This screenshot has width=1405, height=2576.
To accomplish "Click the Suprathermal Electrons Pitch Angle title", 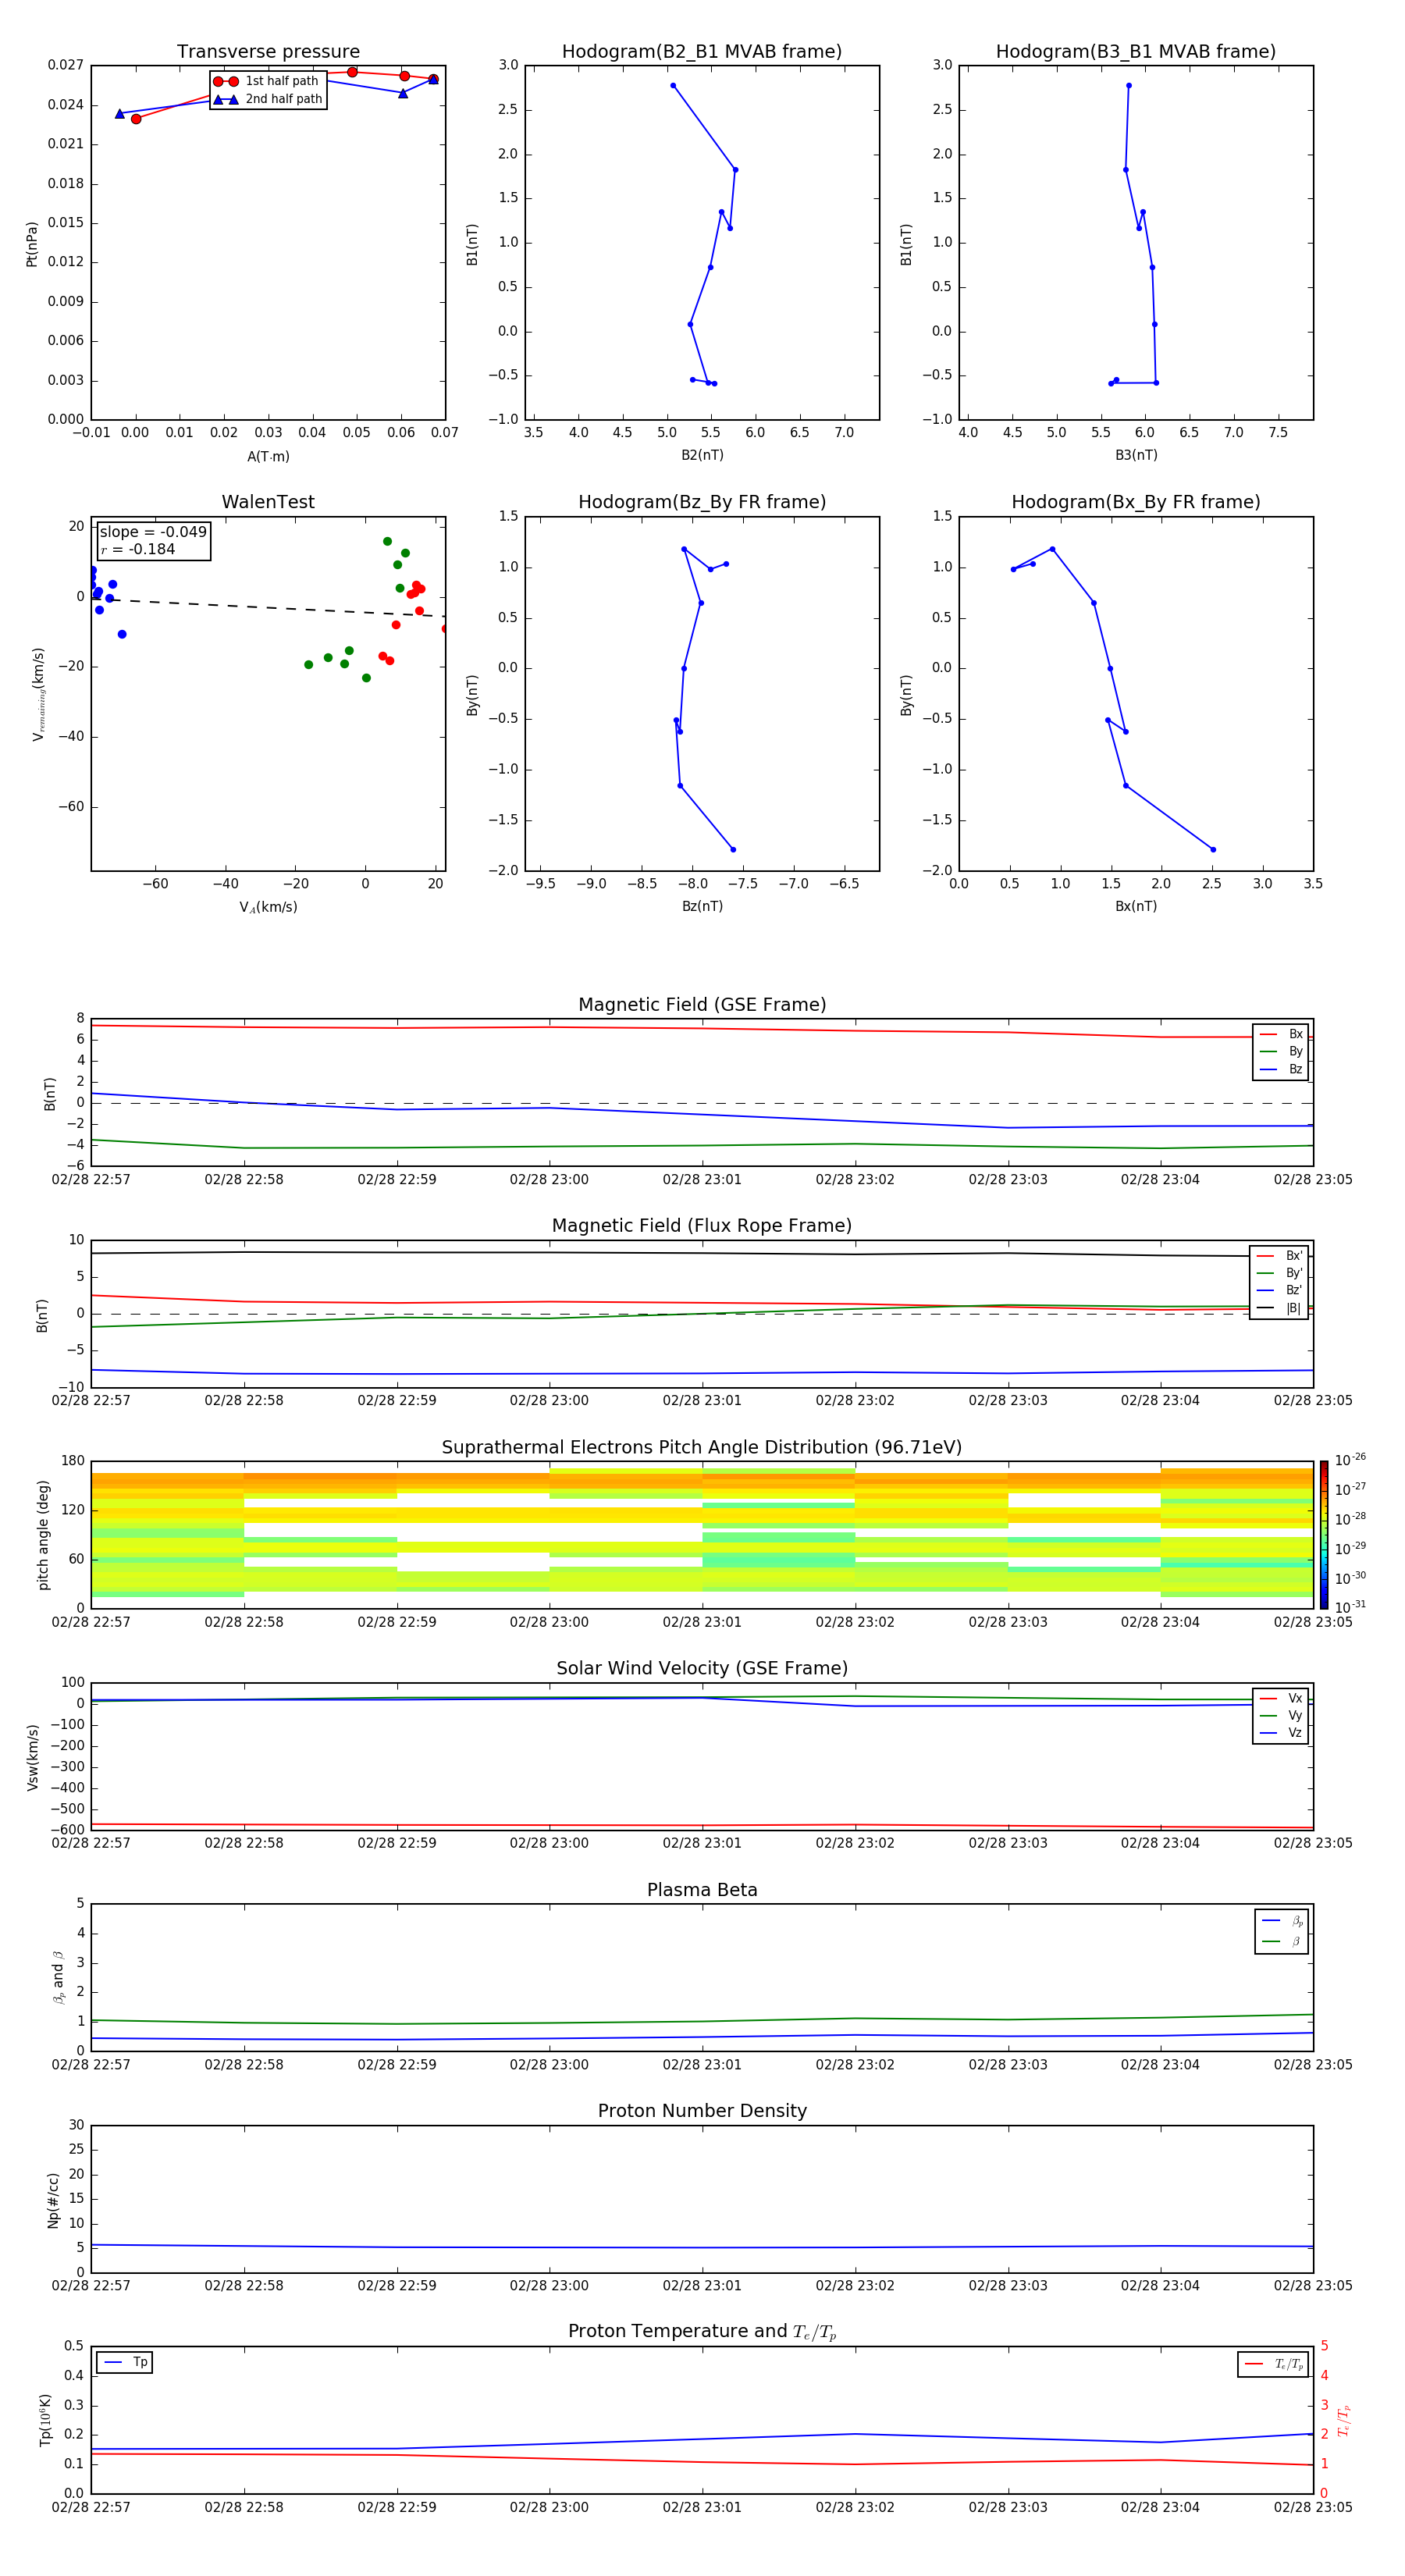I will point(702,1448).
